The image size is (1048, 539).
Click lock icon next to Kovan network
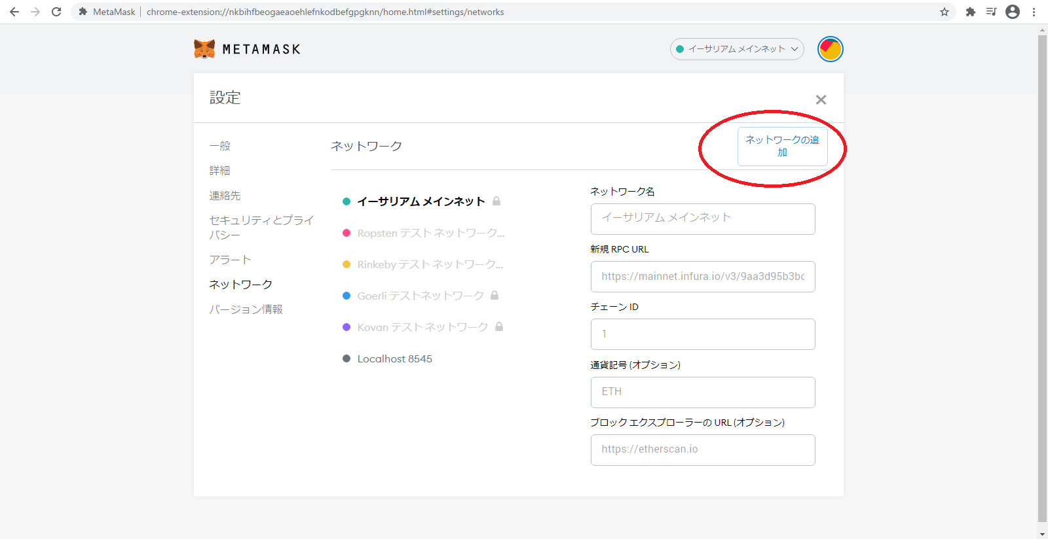tap(499, 326)
